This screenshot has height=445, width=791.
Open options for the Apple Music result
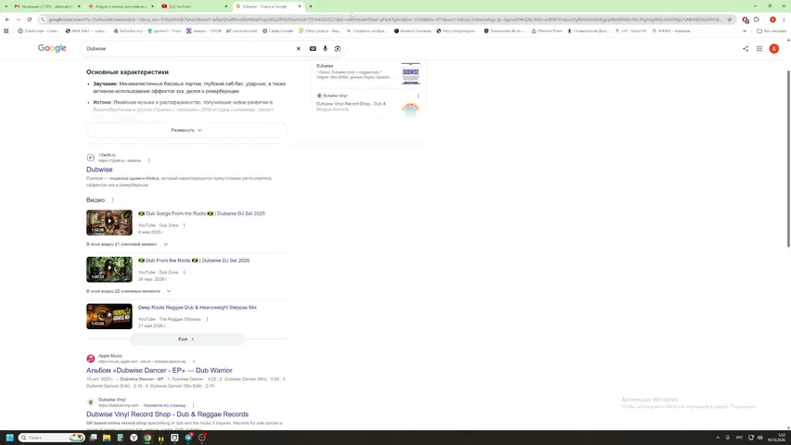point(194,362)
